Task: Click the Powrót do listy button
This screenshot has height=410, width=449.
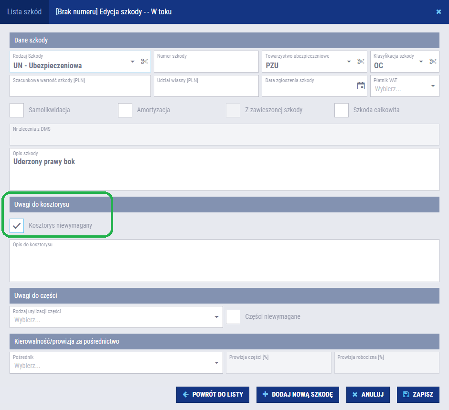Action: pos(213,394)
